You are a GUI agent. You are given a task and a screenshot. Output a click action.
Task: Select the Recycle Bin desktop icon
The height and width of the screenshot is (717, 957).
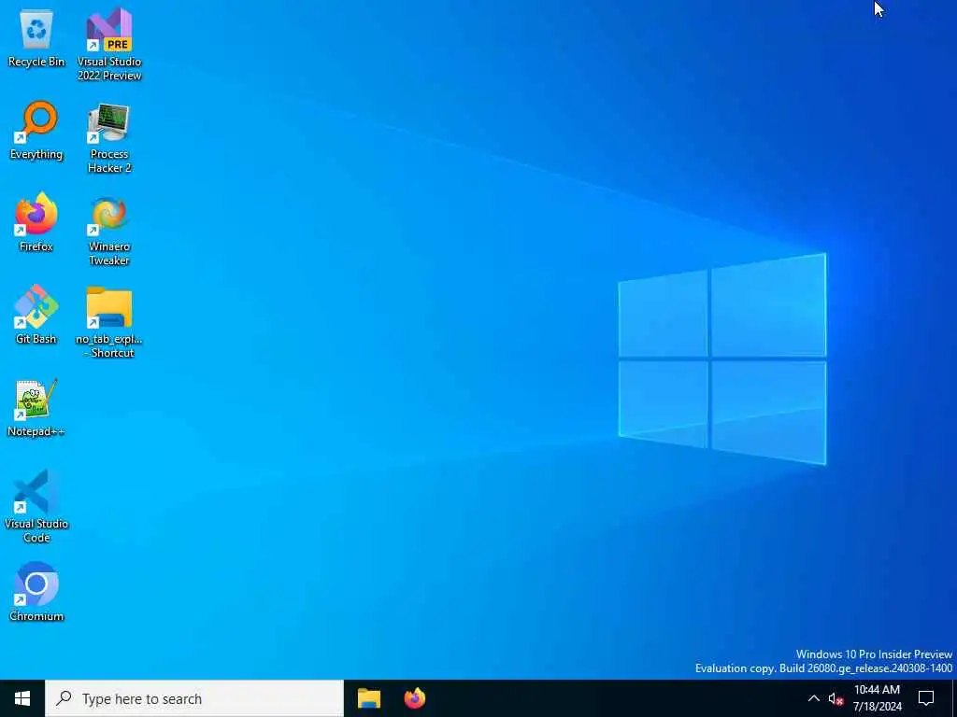click(36, 37)
